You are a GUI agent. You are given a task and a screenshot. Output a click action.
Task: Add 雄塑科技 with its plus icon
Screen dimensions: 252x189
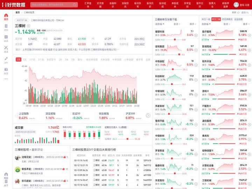196,35
